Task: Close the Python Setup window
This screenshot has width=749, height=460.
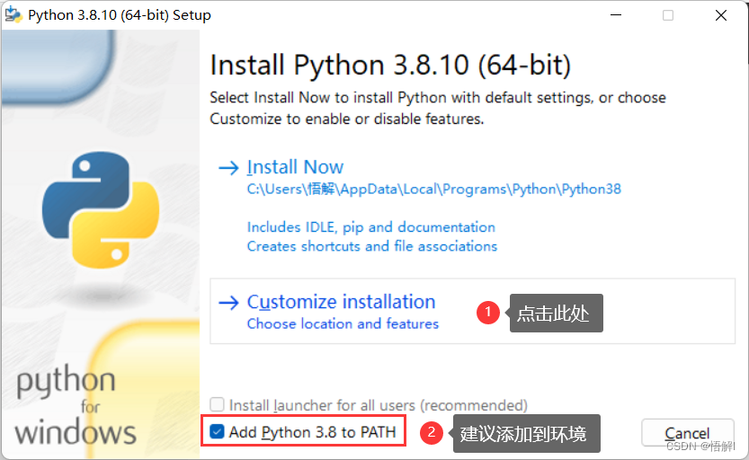Action: point(721,15)
